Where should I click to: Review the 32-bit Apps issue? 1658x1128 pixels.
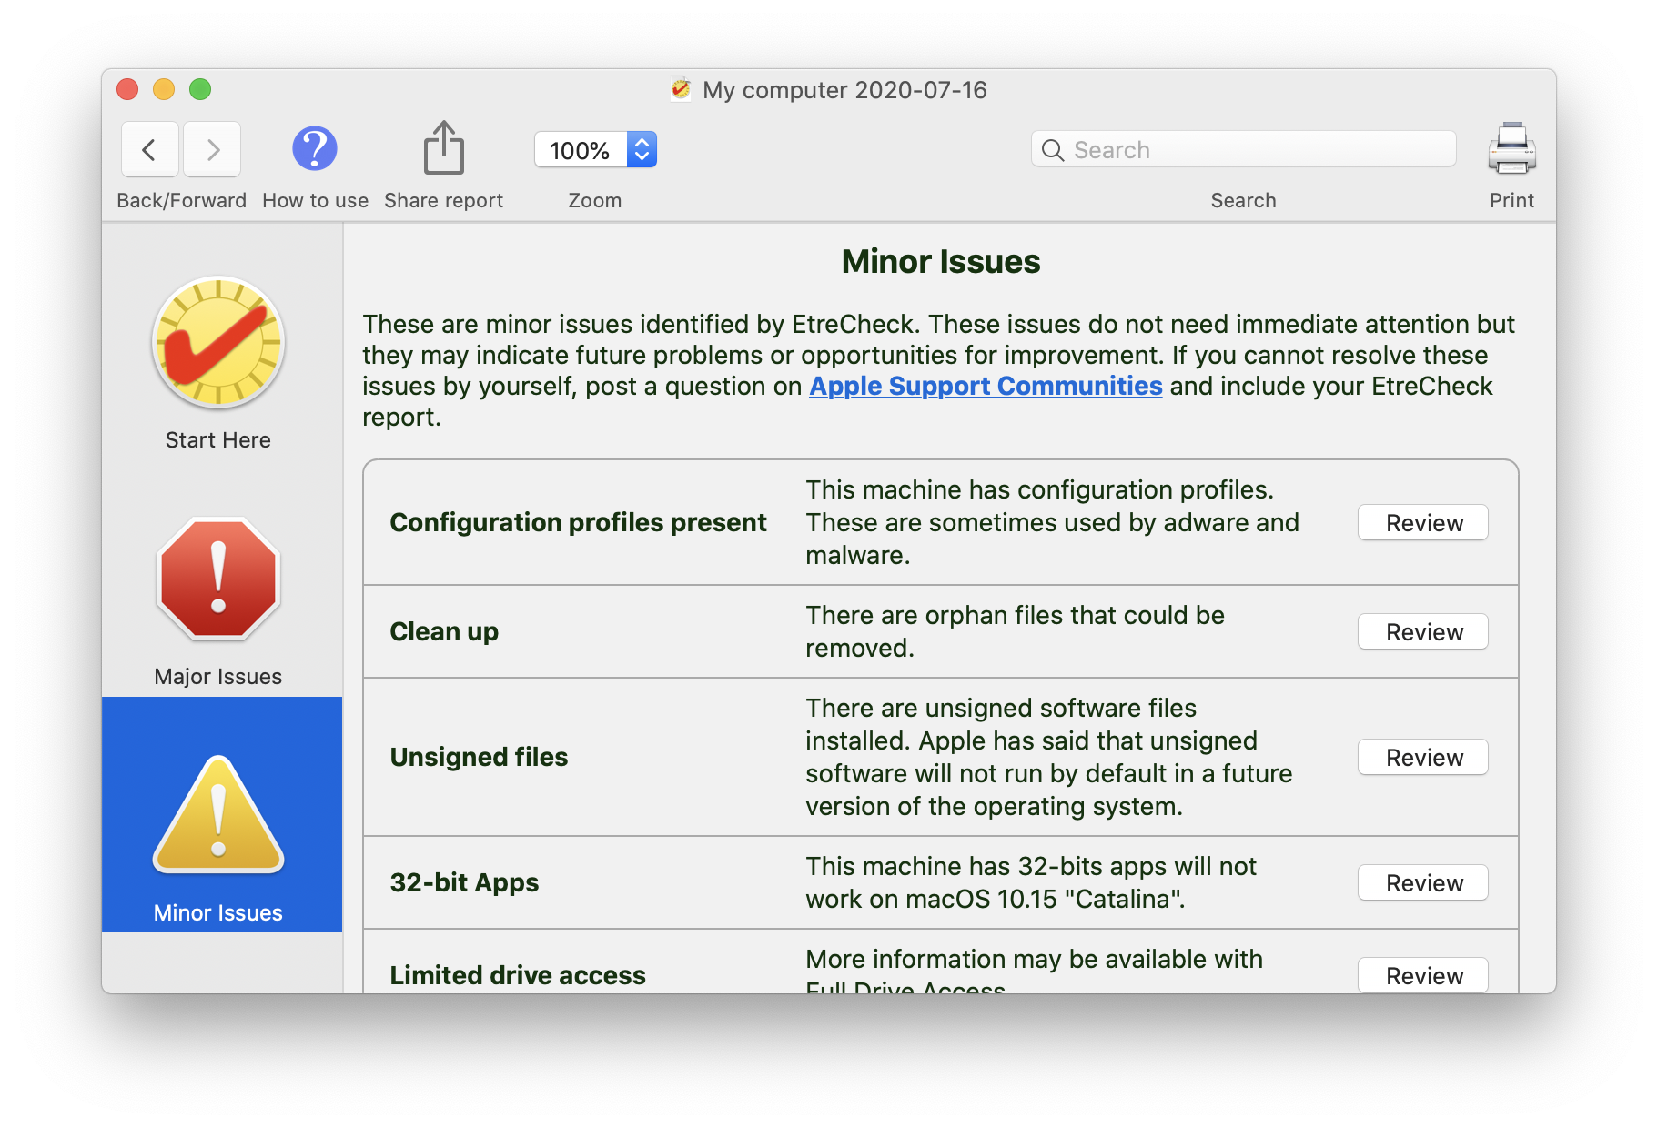[1423, 883]
